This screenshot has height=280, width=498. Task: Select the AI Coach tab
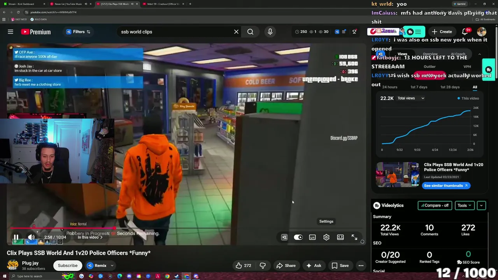tap(458, 54)
